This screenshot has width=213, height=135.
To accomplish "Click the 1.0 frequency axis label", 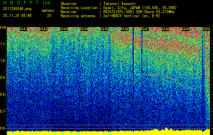I will click(x=3, y=61).
